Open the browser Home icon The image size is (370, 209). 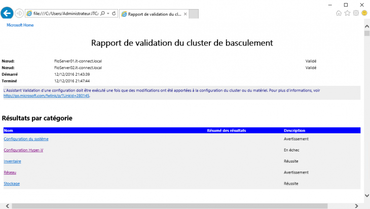(339, 13)
